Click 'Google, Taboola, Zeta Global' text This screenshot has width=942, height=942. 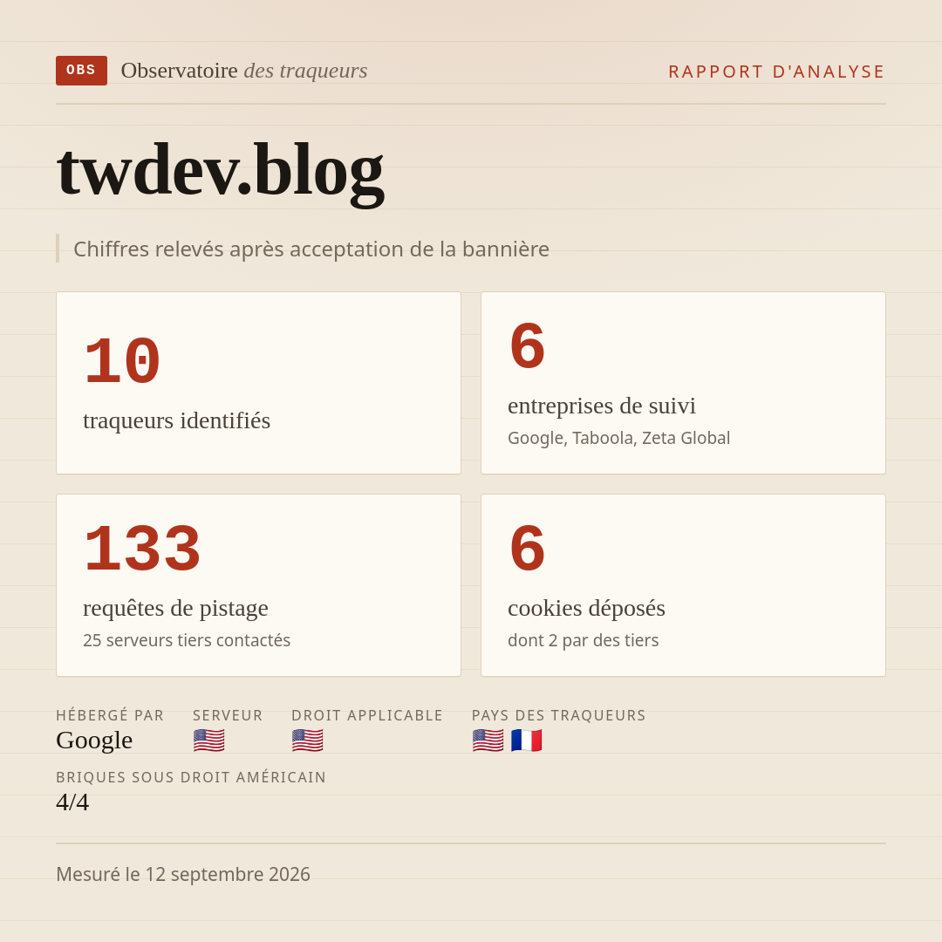point(618,438)
